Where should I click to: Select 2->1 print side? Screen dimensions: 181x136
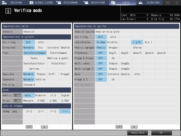(41, 111)
